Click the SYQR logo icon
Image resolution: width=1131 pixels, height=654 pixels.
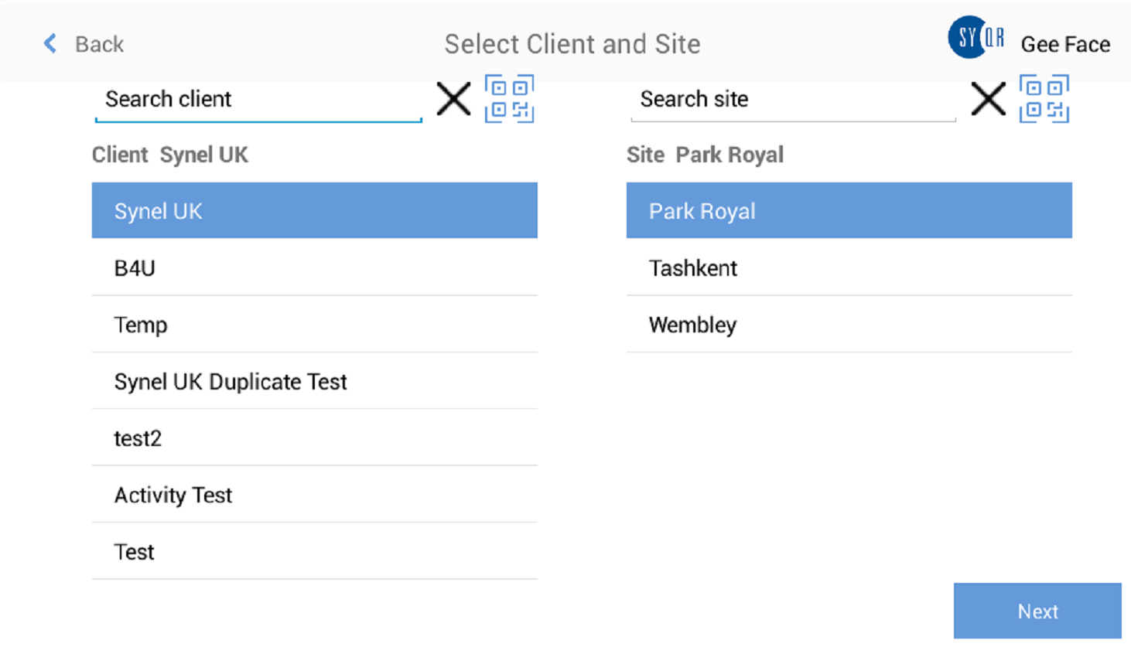976,37
